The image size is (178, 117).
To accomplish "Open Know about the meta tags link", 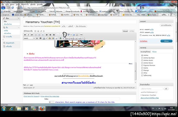I will tap(50, 96).
